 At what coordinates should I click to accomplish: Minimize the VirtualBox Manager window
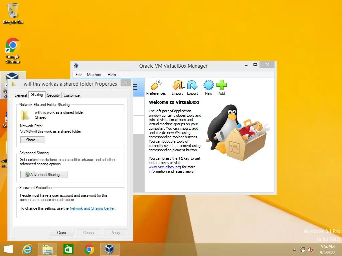pyautogui.click(x=246, y=65)
